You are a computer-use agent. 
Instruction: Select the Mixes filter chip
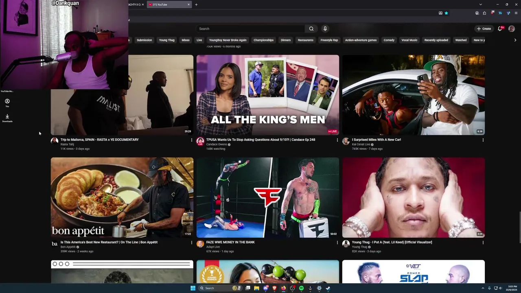(x=186, y=40)
